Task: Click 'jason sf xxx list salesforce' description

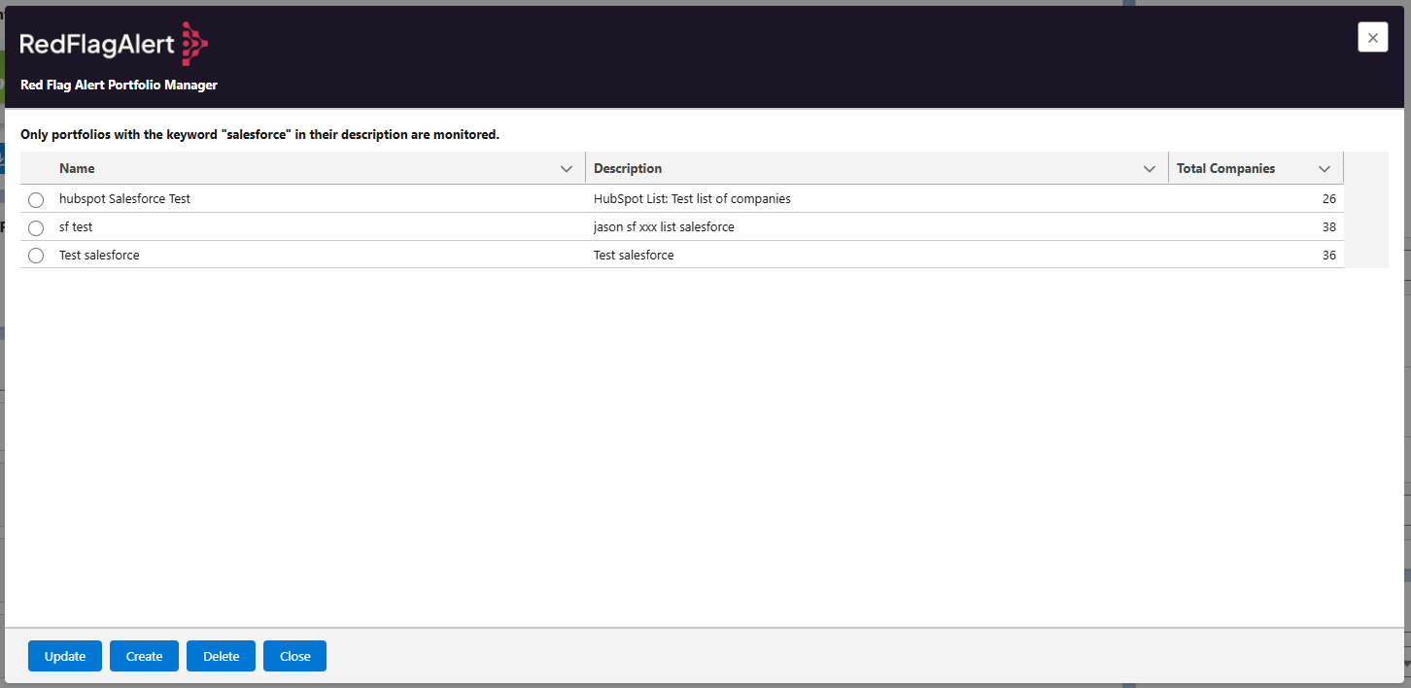Action: pos(664,226)
